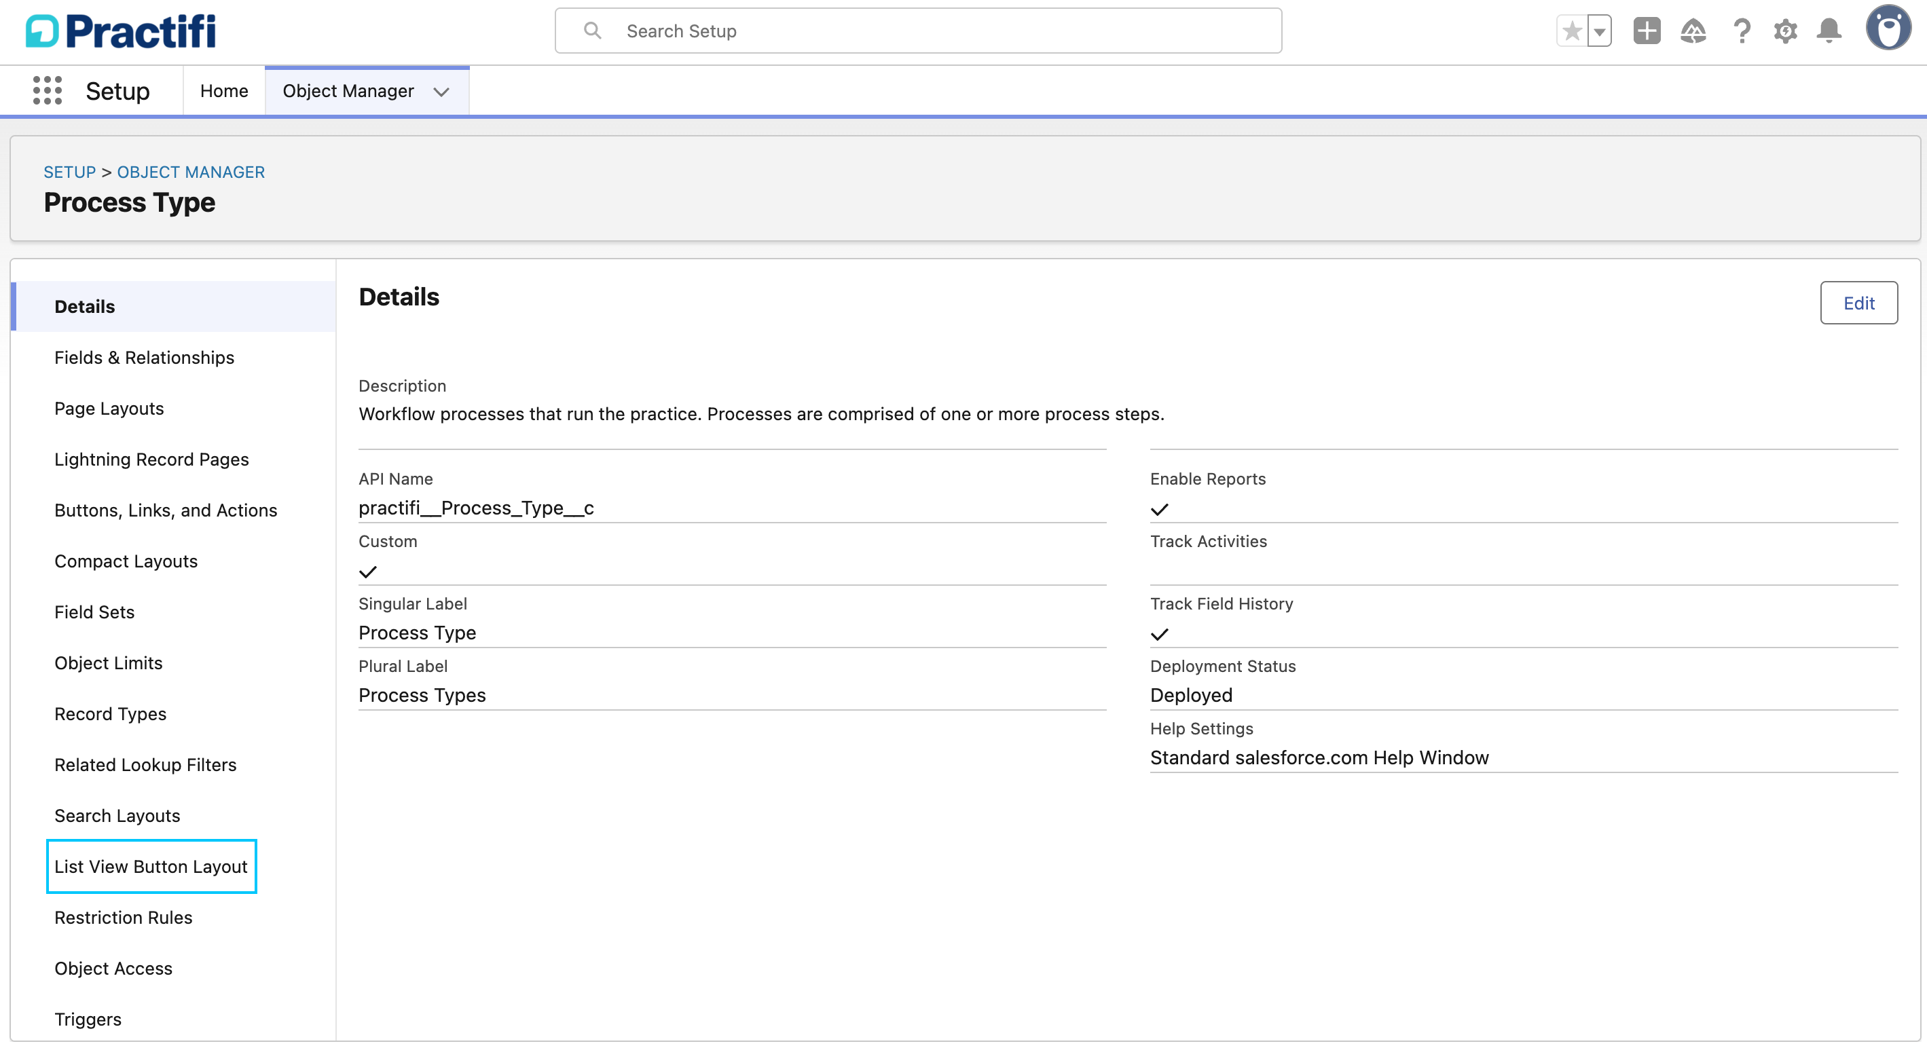Click the workflow processes description text
This screenshot has height=1048, width=1927.
click(760, 413)
